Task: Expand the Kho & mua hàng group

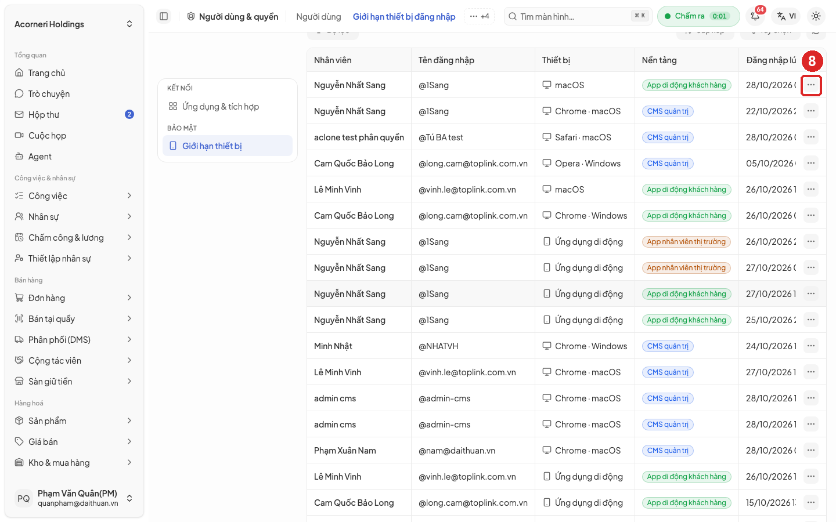Action: (x=74, y=463)
